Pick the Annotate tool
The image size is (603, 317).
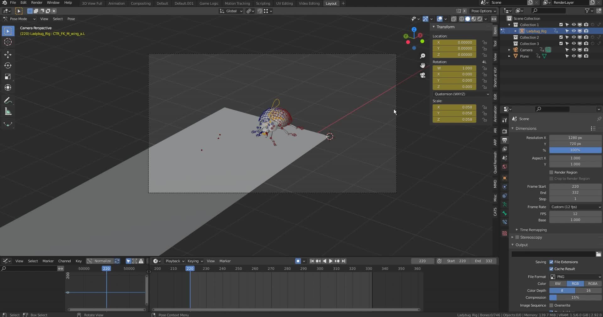pos(8,100)
